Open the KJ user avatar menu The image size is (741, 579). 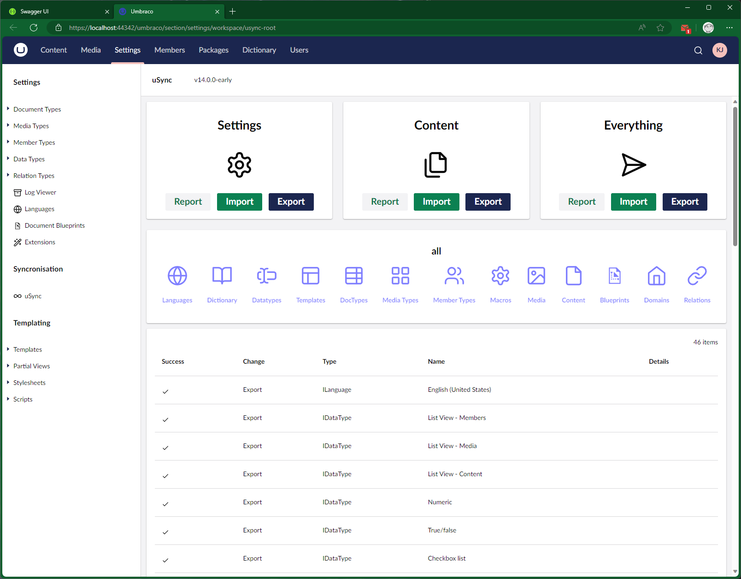point(720,50)
